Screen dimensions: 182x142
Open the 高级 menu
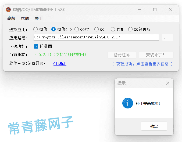point(11,18)
